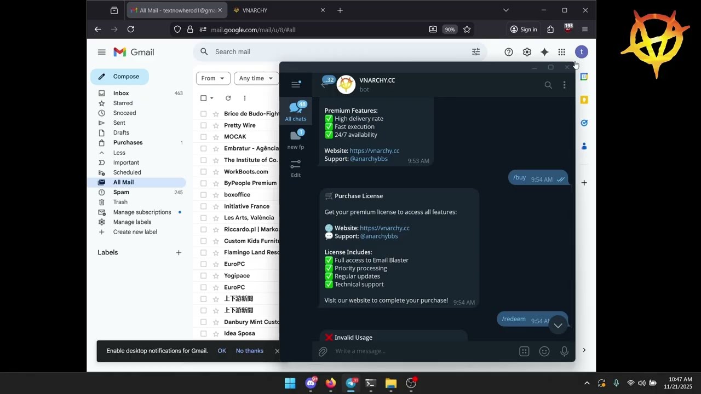This screenshot has width=701, height=394.
Task: Select the All Mail browser tab
Action: 177,10
